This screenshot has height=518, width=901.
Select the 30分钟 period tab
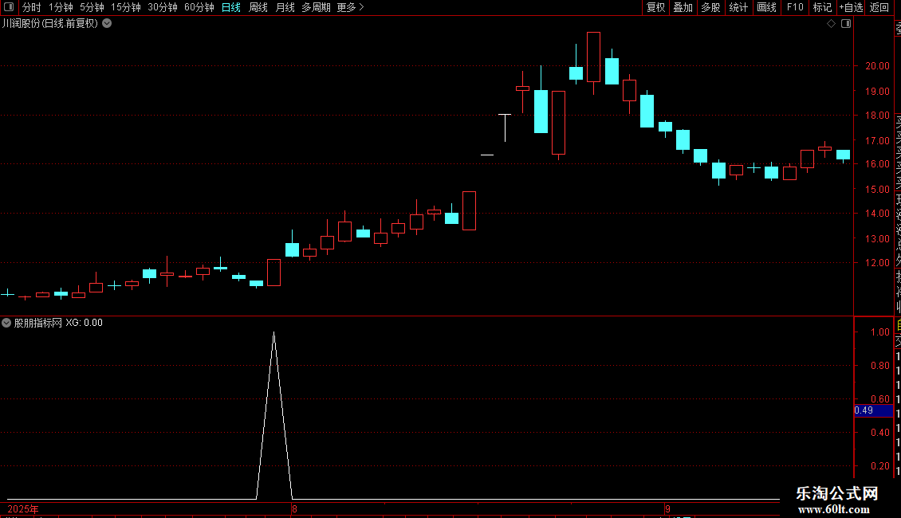[162, 7]
